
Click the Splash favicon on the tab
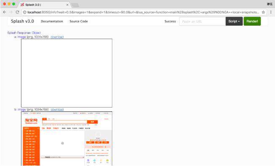(22, 5)
